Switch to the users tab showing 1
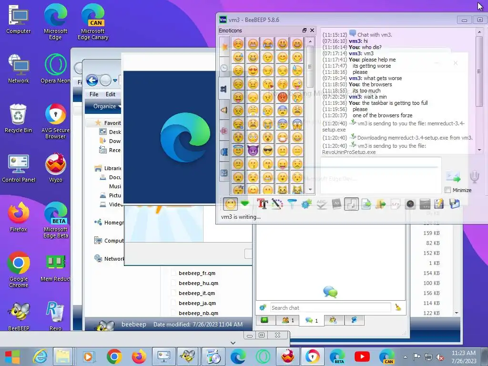The width and height of the screenshot is (488, 366). 287,320
